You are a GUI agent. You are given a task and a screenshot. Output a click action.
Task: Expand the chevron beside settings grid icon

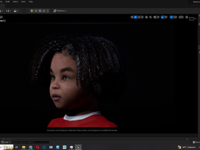coord(196,19)
